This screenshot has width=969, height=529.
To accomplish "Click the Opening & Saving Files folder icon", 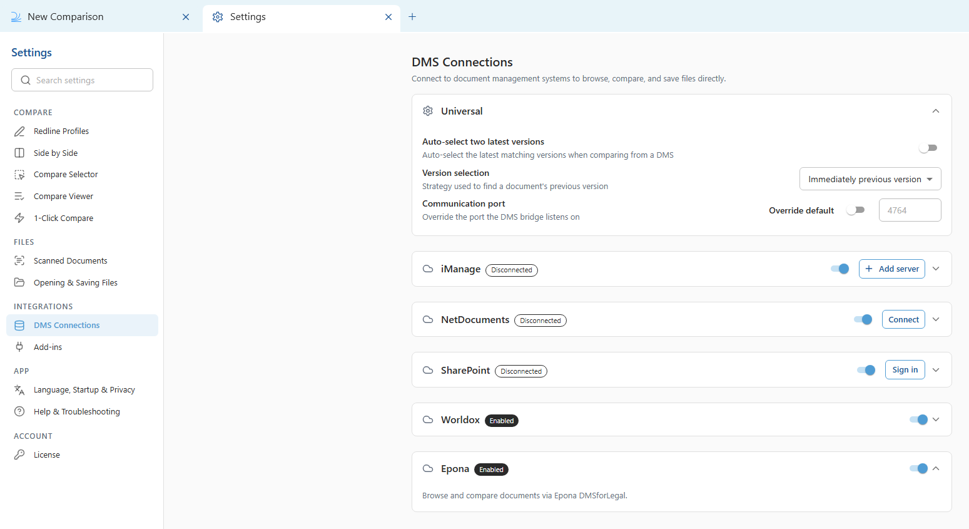I will 19,282.
